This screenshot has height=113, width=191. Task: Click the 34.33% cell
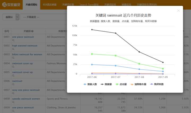coord(138,107)
